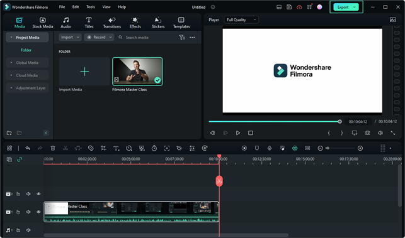Click the stop button in player
This screenshot has width=405, height=238.
[x=251, y=133]
